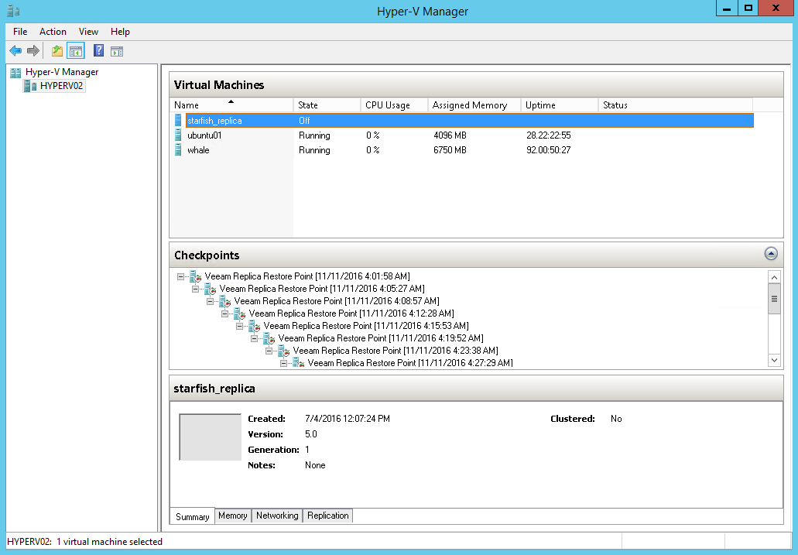
Task: Collapse the 4:23:38 AM restore point node
Action: (x=269, y=351)
